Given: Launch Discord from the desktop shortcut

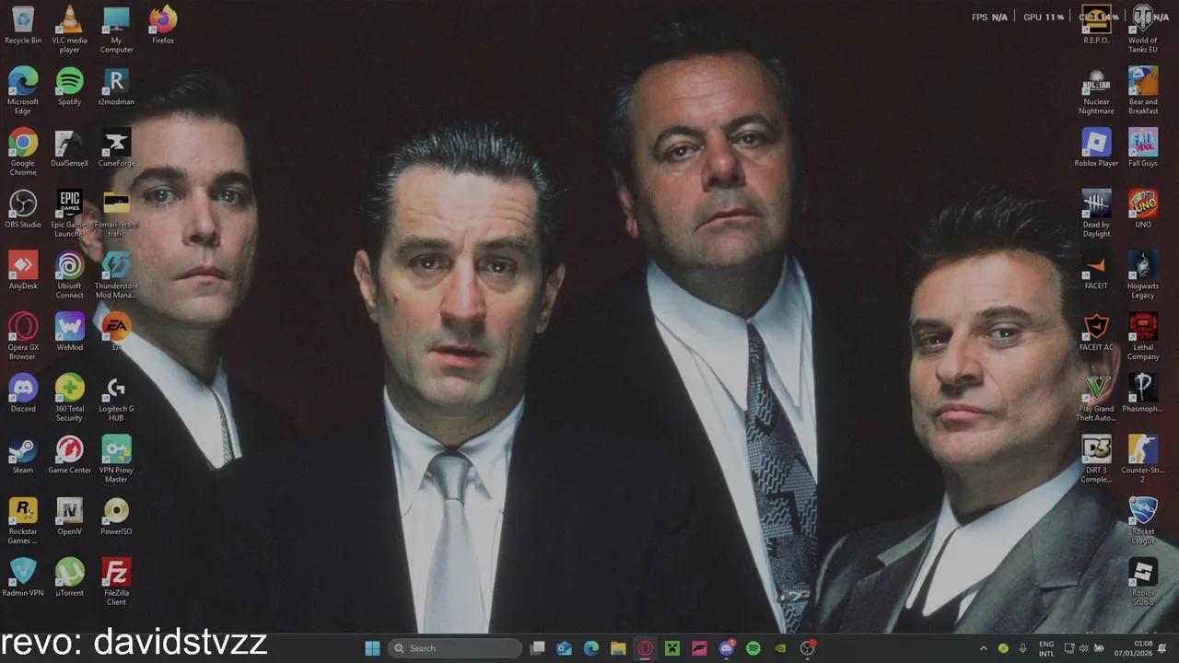Looking at the screenshot, I should click(23, 394).
